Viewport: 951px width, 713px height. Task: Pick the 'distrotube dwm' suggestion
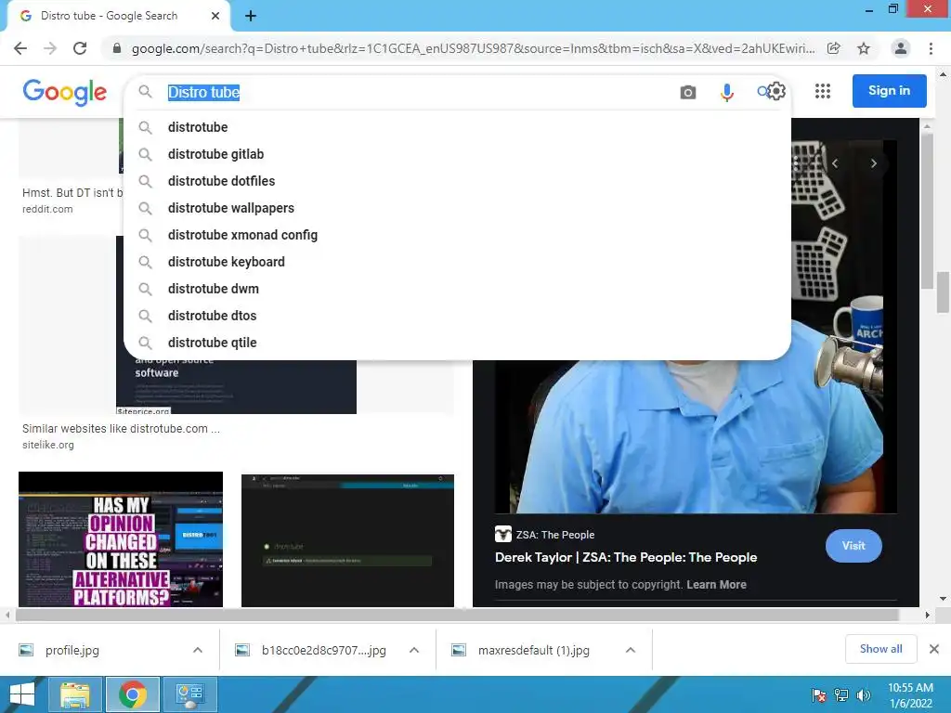pyautogui.click(x=457, y=289)
